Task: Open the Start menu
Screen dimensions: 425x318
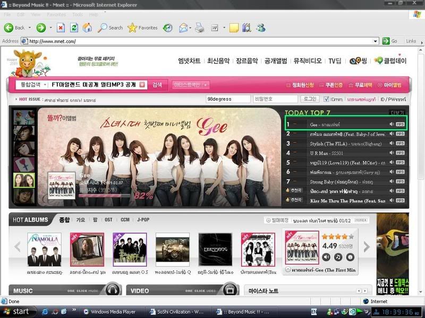Action: click(18, 312)
